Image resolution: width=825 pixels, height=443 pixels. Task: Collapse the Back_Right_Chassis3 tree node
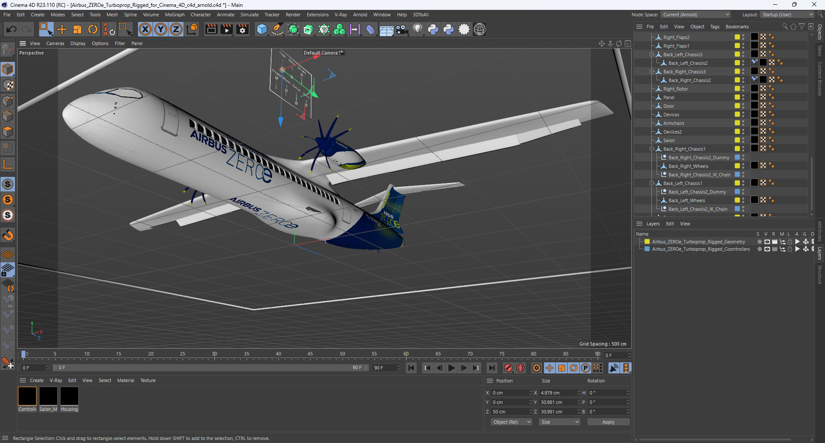[652, 72]
